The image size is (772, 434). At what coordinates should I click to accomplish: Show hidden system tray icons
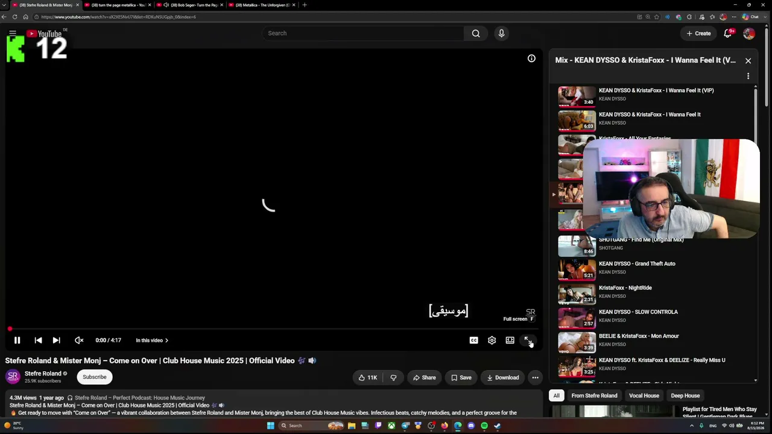tap(692, 426)
